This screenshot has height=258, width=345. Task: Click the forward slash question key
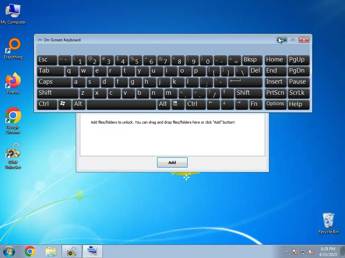coord(213,93)
